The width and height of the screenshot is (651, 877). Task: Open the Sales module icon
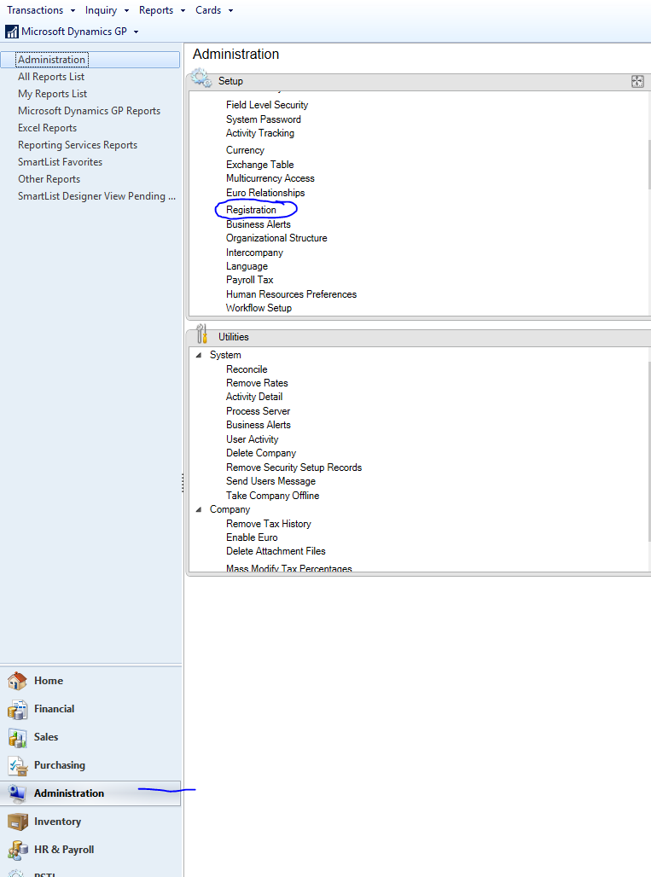(17, 737)
